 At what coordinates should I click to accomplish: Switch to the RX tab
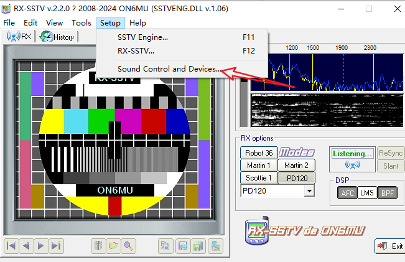tap(19, 37)
